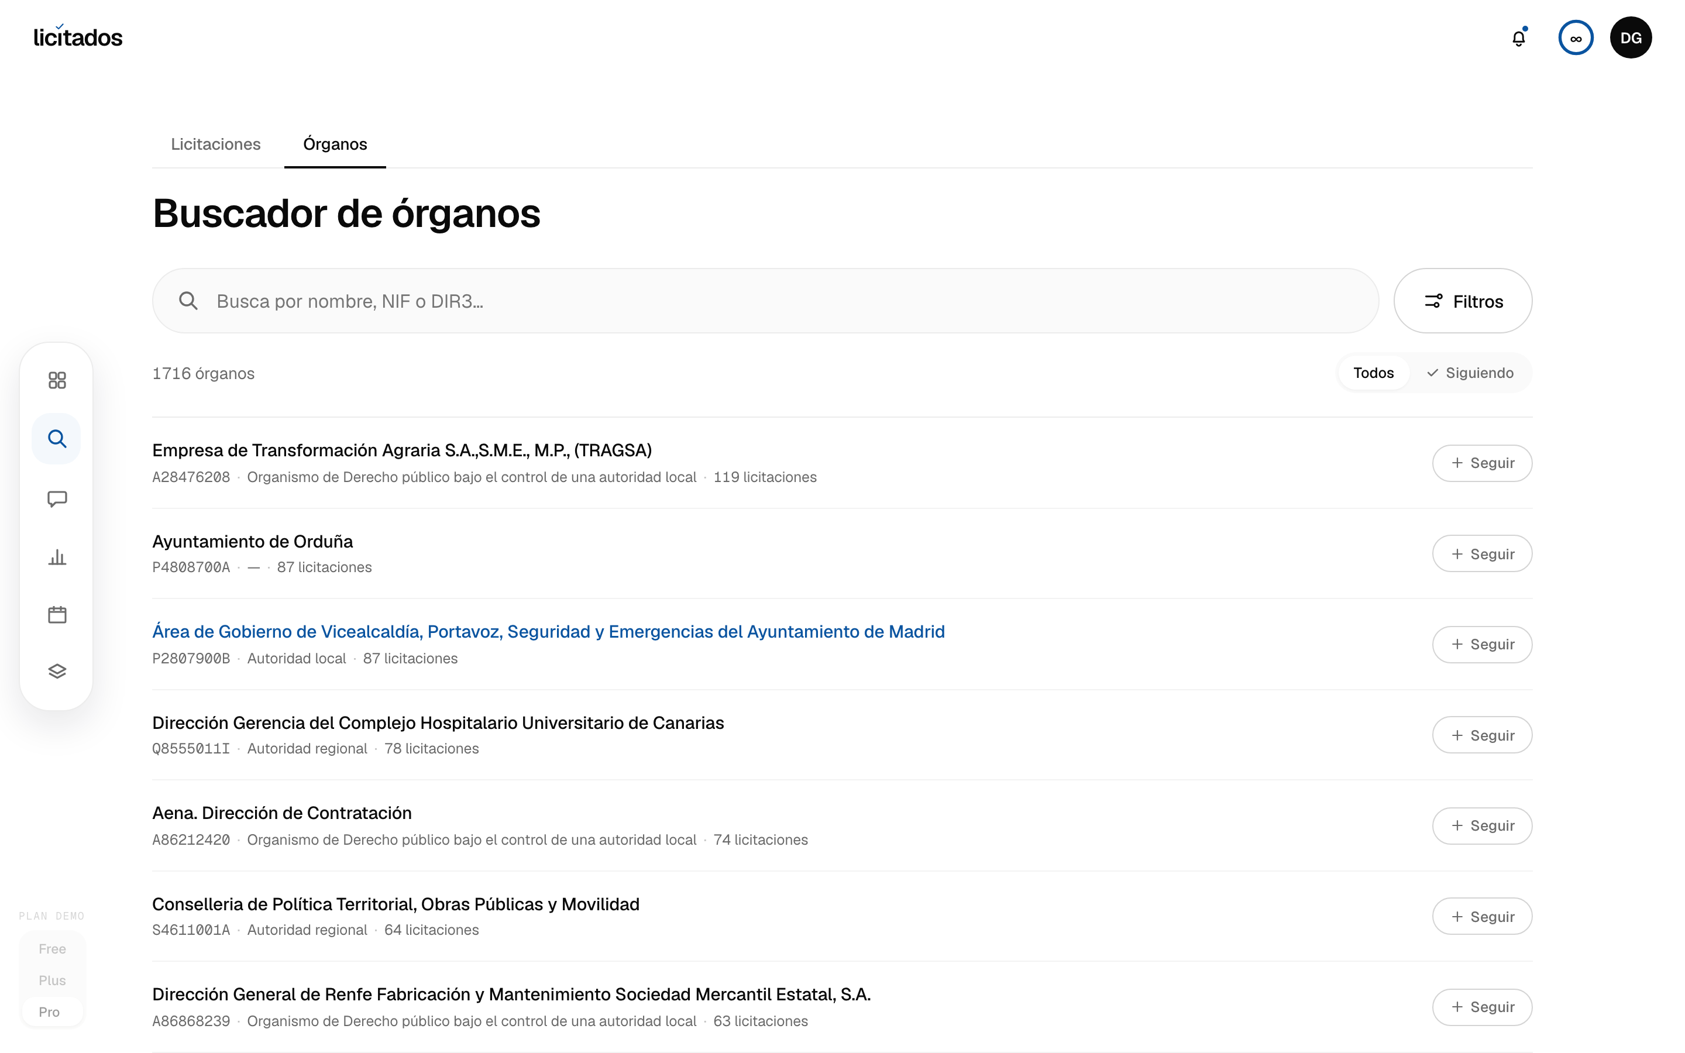Open Área de Gobierno de Vicealcaldía link

tap(549, 632)
